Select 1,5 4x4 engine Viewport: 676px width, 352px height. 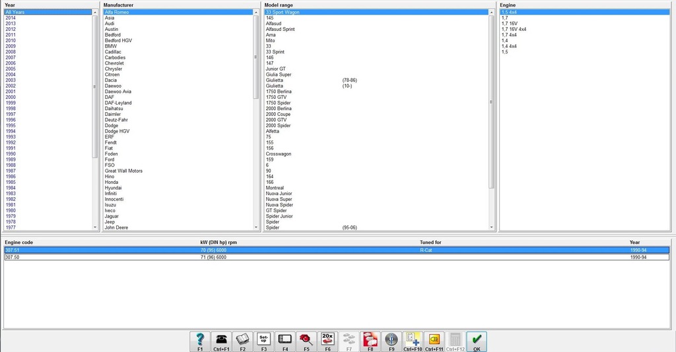[x=585, y=12]
